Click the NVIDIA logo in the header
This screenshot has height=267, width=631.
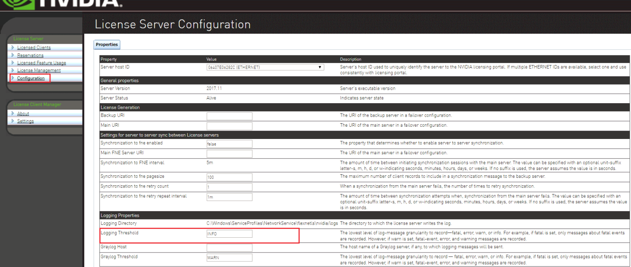(61, 3)
